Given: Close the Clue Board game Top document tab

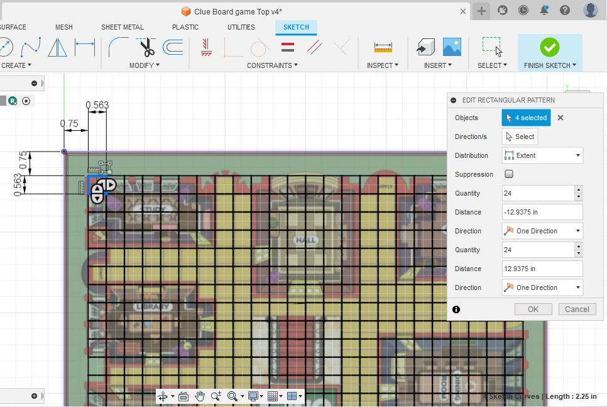Looking at the screenshot, I should 463,11.
